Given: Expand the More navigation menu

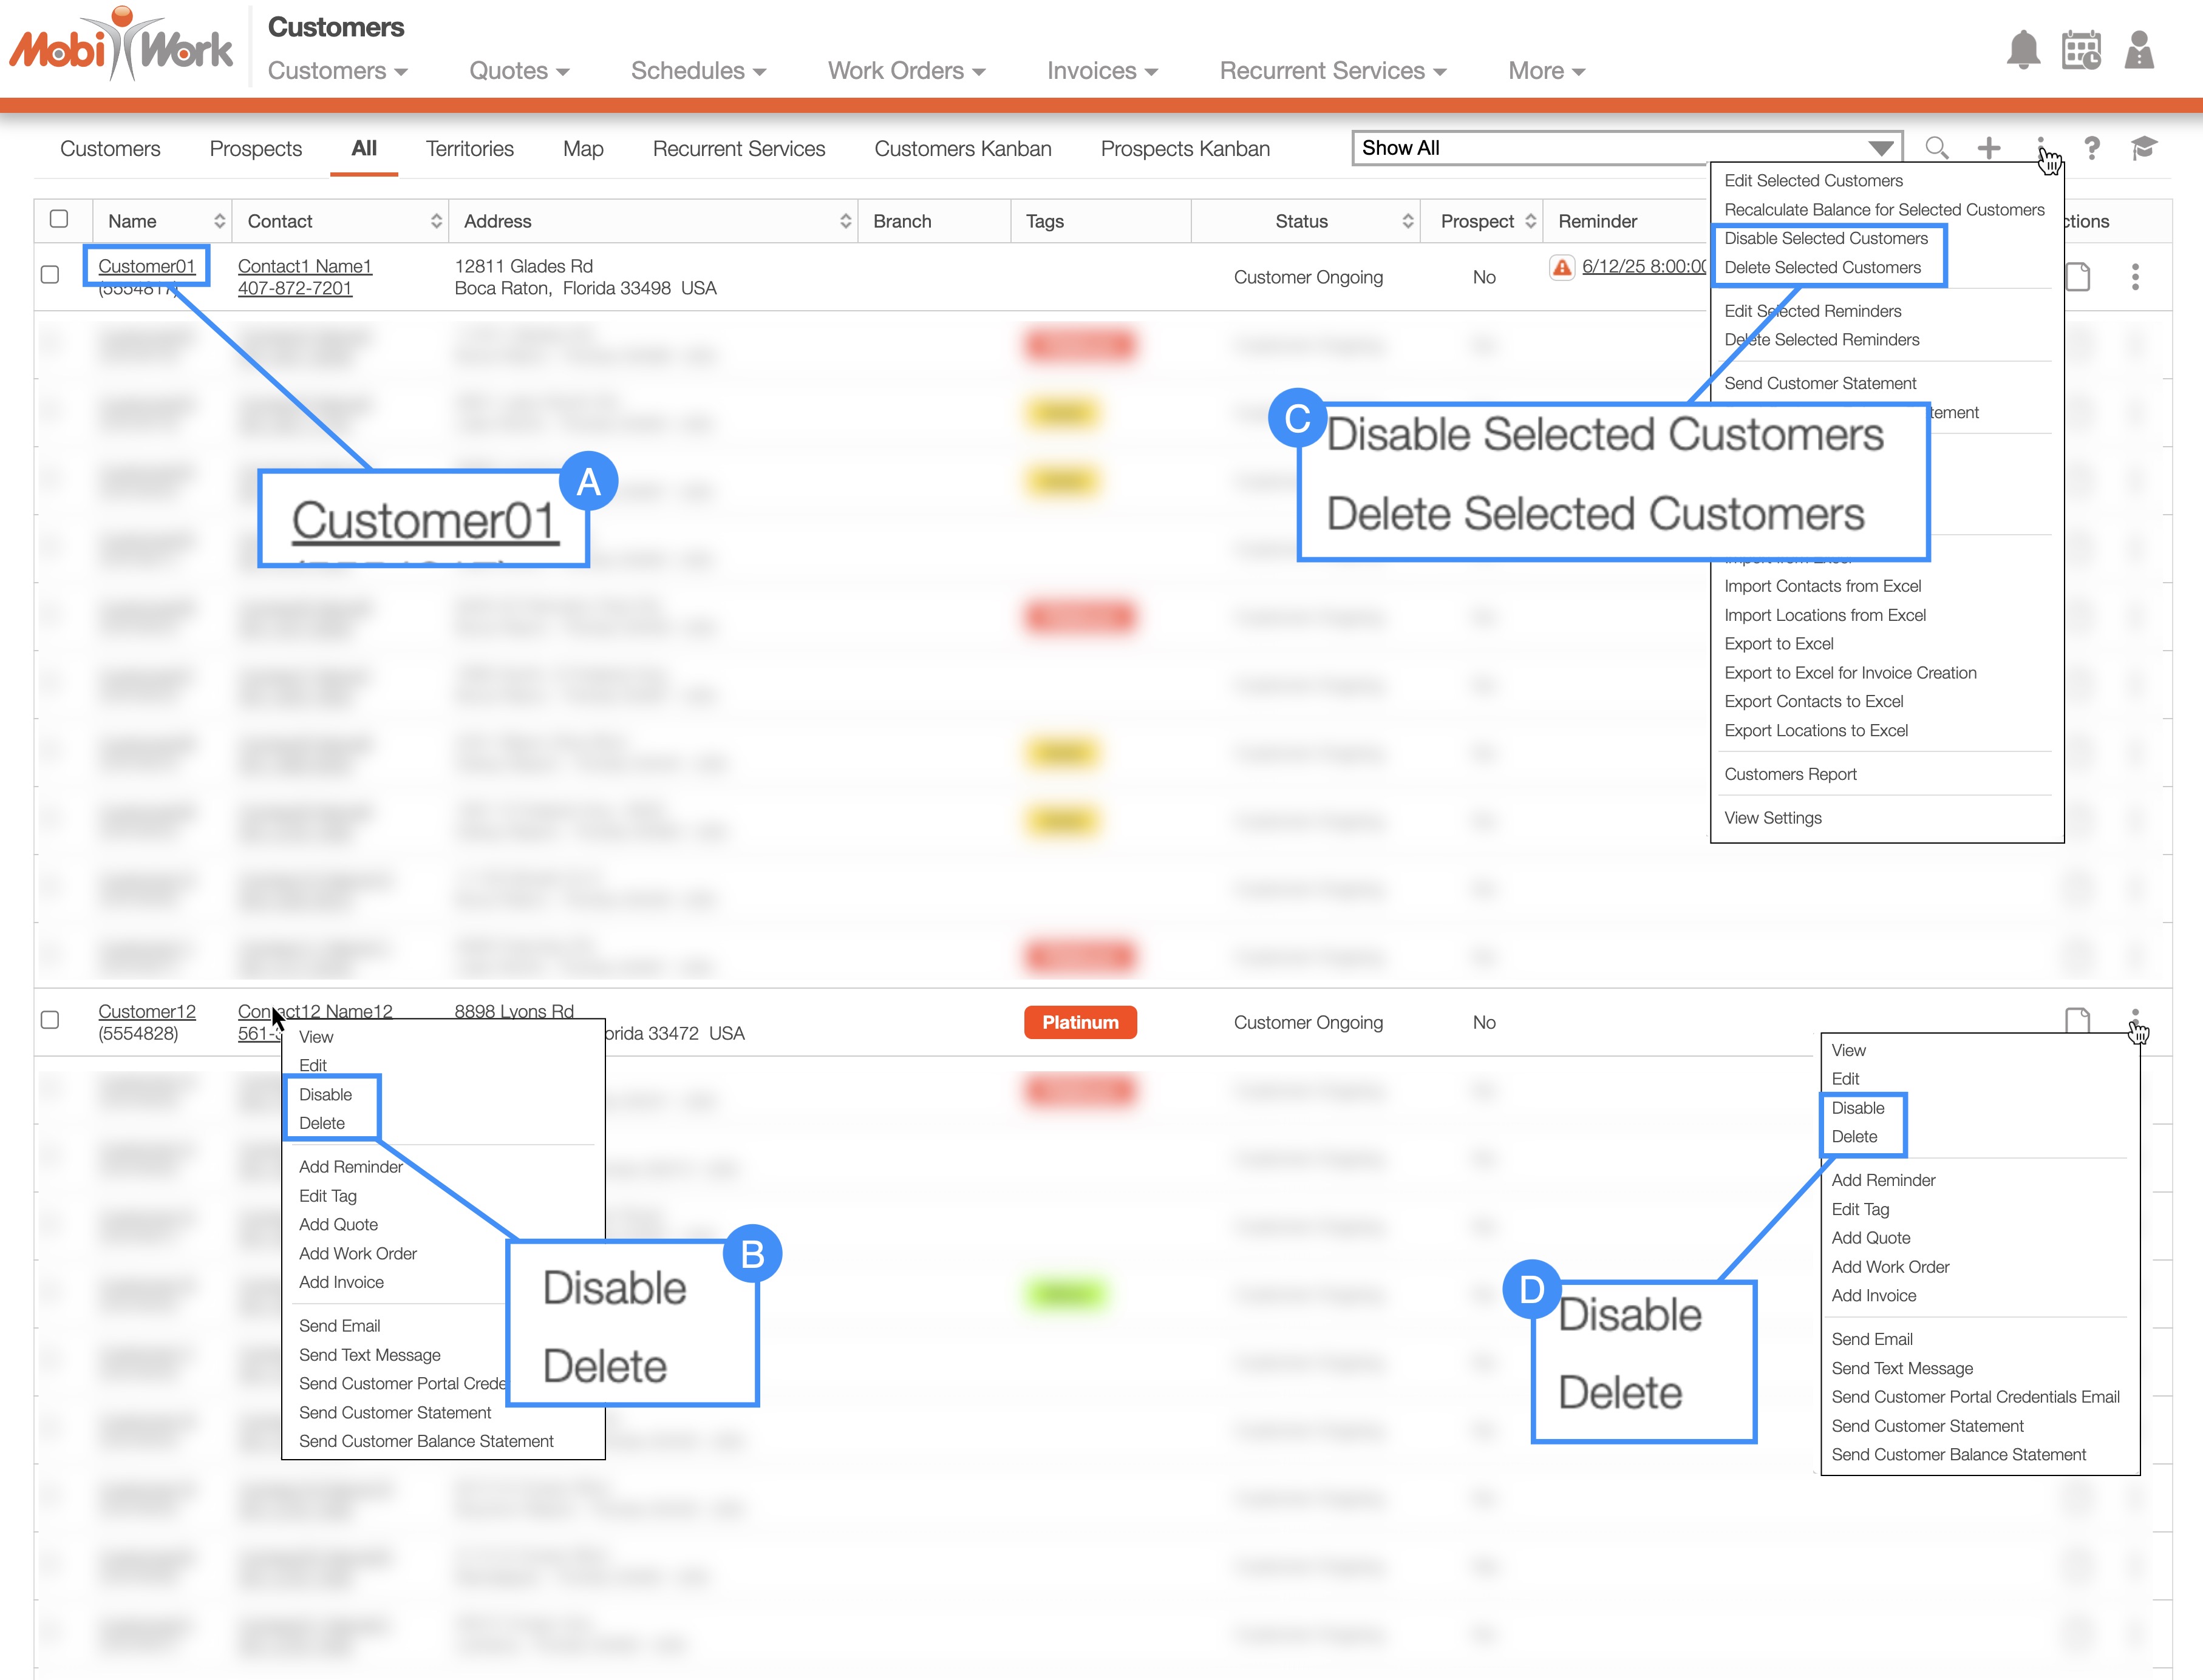Looking at the screenshot, I should click(x=1546, y=71).
